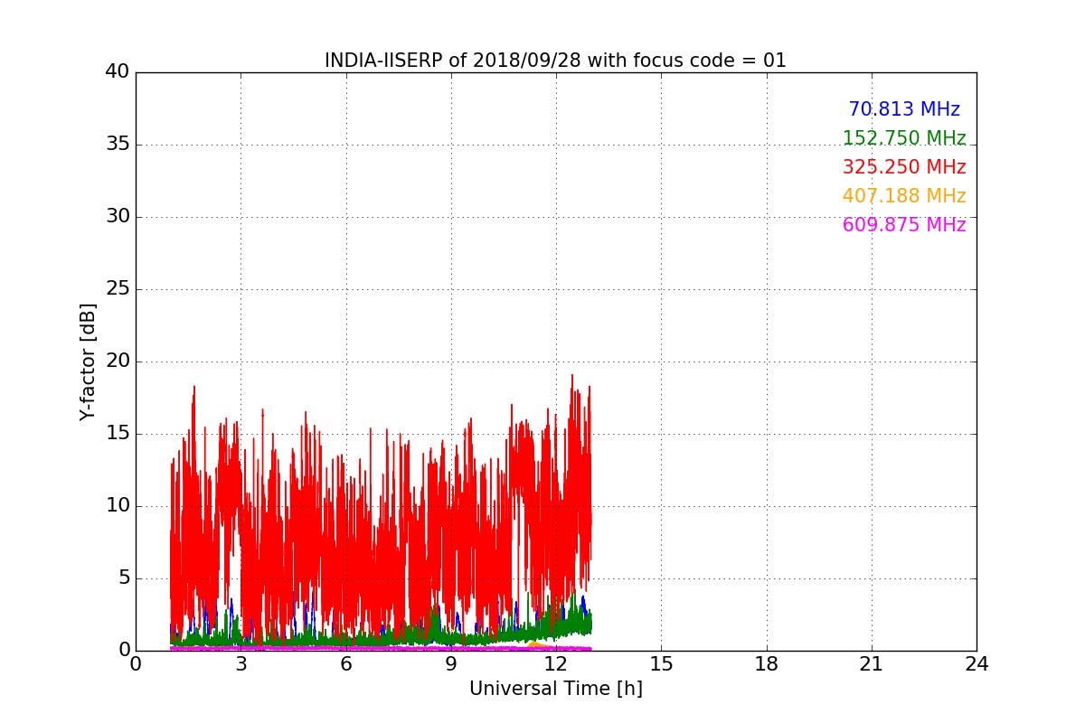Pick the 20 tick on Y-factor axis
The width and height of the screenshot is (1085, 723).
point(118,361)
